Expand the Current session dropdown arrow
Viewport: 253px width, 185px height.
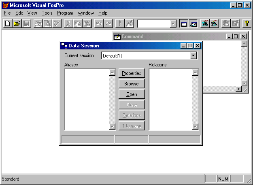193,55
